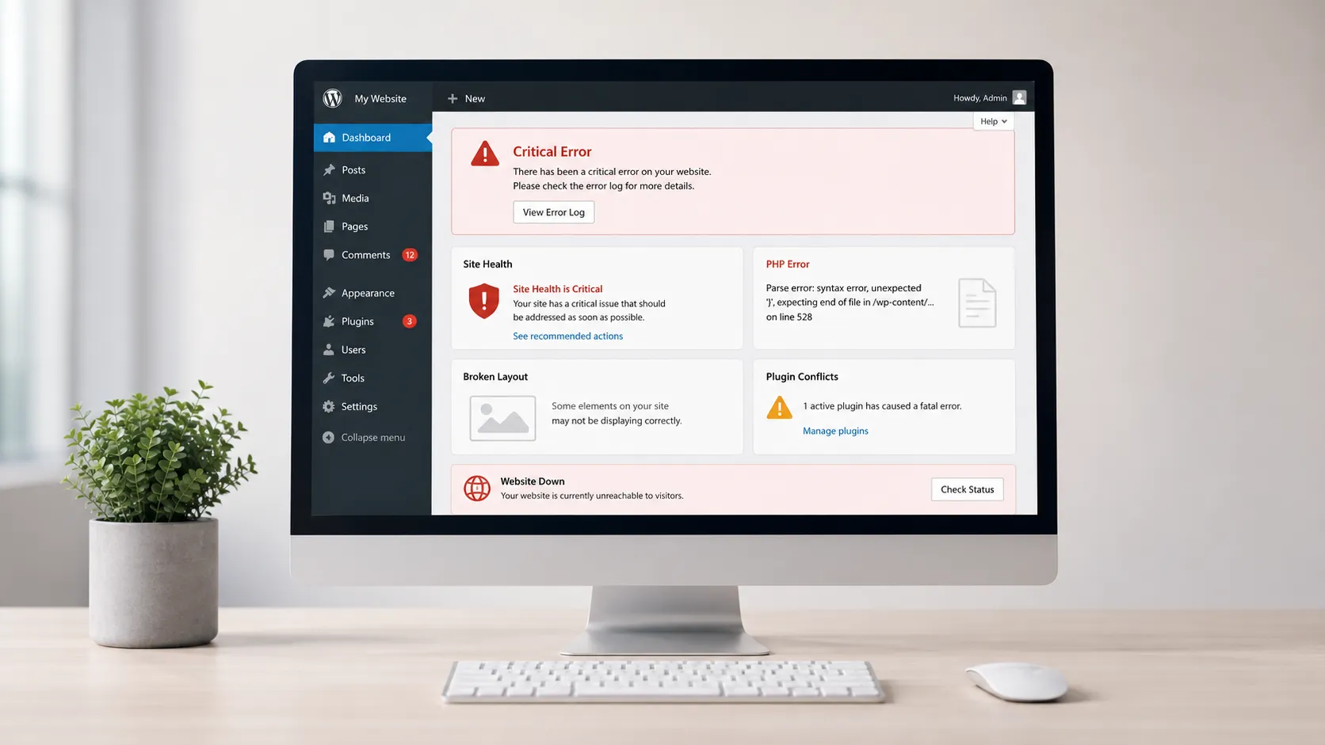The image size is (1325, 745).
Task: Open My Website site menu
Action: [x=380, y=99]
